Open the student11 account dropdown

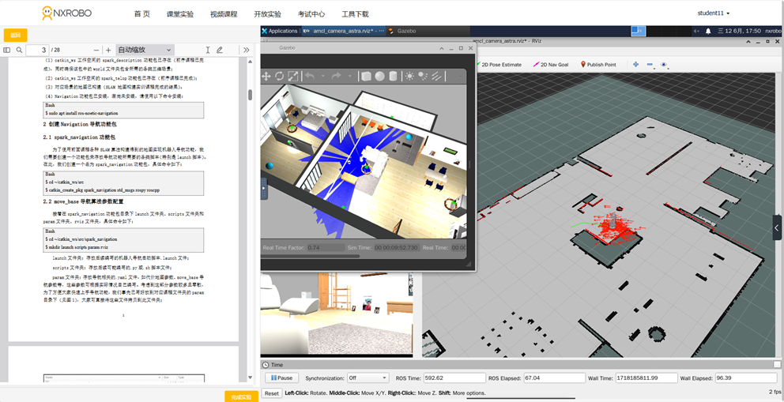tap(713, 13)
